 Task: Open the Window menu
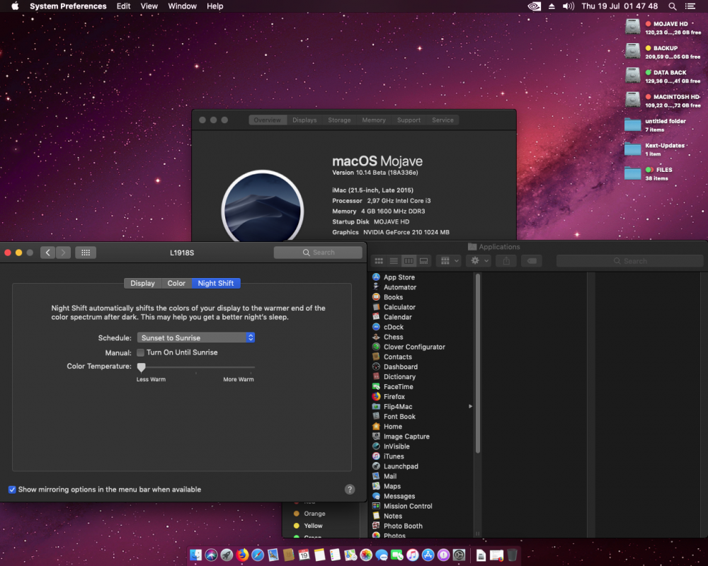tap(183, 6)
